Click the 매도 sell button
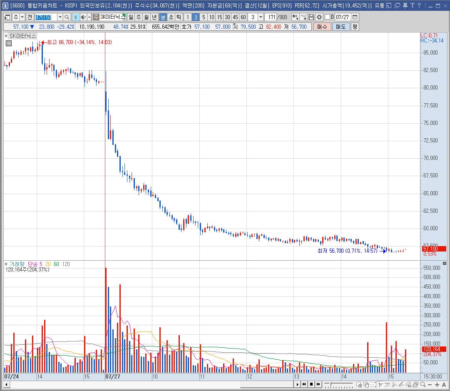Viewport: 450px width, 391px height. (x=341, y=27)
